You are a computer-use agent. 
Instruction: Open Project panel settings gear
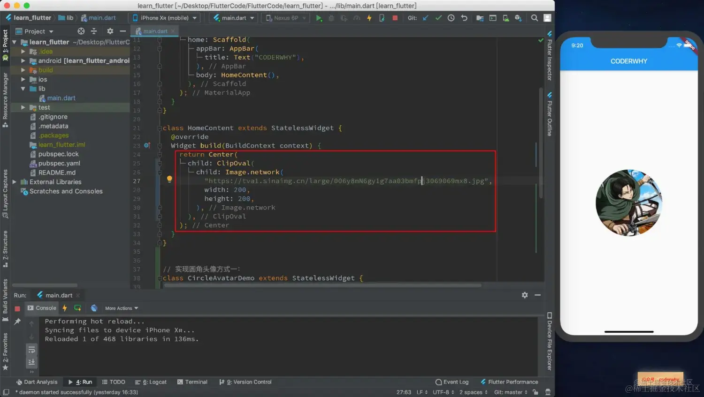tap(110, 31)
